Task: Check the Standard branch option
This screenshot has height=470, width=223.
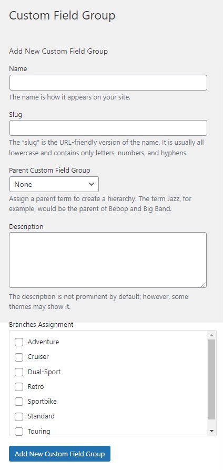Action: 19,416
